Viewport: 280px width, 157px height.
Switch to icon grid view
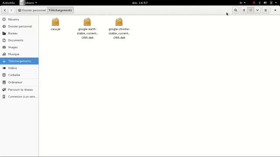coord(251,10)
